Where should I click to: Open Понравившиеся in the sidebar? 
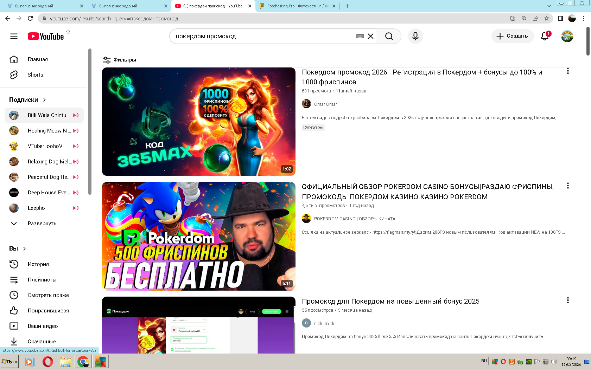point(44,311)
